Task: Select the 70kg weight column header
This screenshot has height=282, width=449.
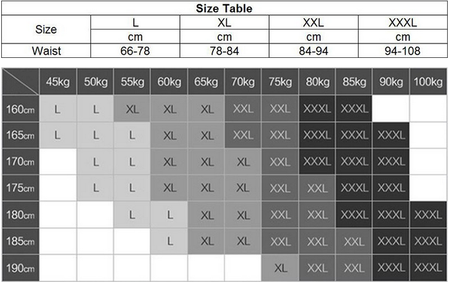Action: tap(243, 82)
